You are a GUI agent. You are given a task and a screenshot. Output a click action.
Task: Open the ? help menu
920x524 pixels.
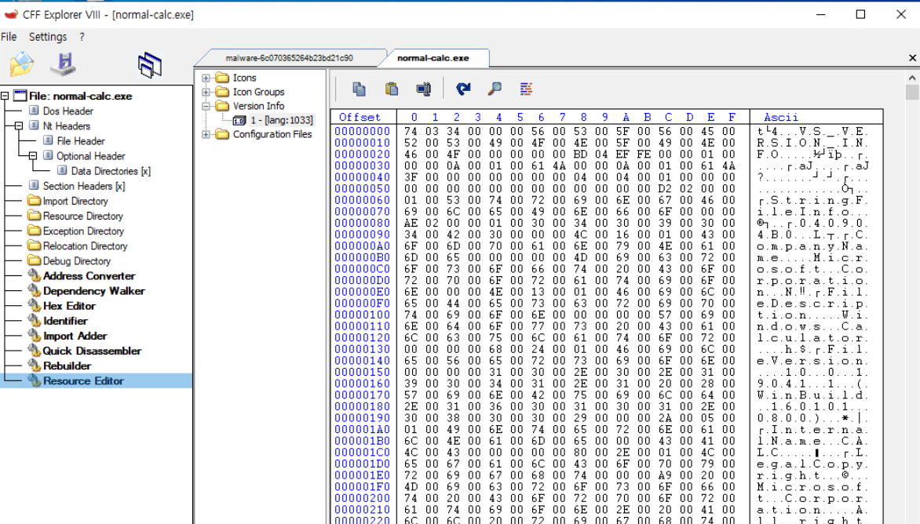pos(82,36)
